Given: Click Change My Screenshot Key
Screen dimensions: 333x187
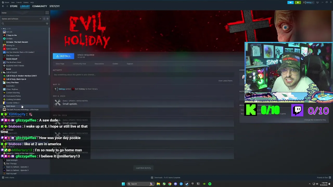Looking at the screenshot, I should (x=315, y=120).
